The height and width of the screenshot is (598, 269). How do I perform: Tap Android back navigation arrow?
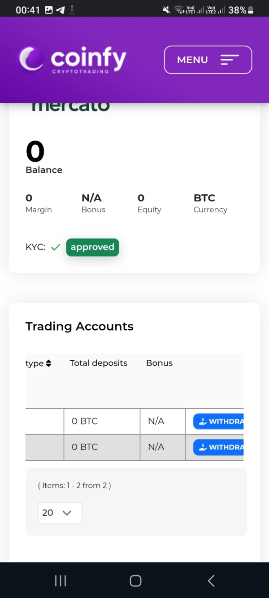(x=211, y=581)
